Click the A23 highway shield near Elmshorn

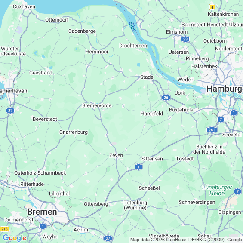185,39
